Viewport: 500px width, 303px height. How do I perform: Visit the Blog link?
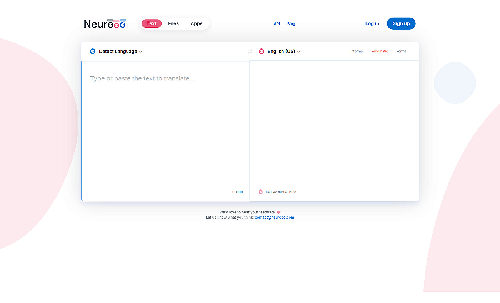pos(291,24)
